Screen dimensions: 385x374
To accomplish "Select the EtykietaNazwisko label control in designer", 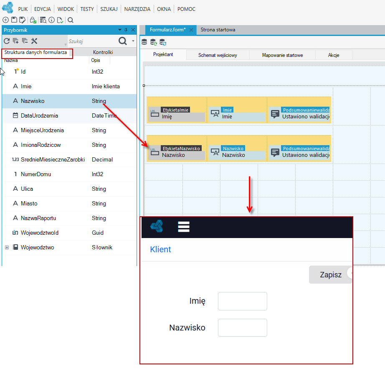I will (177, 152).
